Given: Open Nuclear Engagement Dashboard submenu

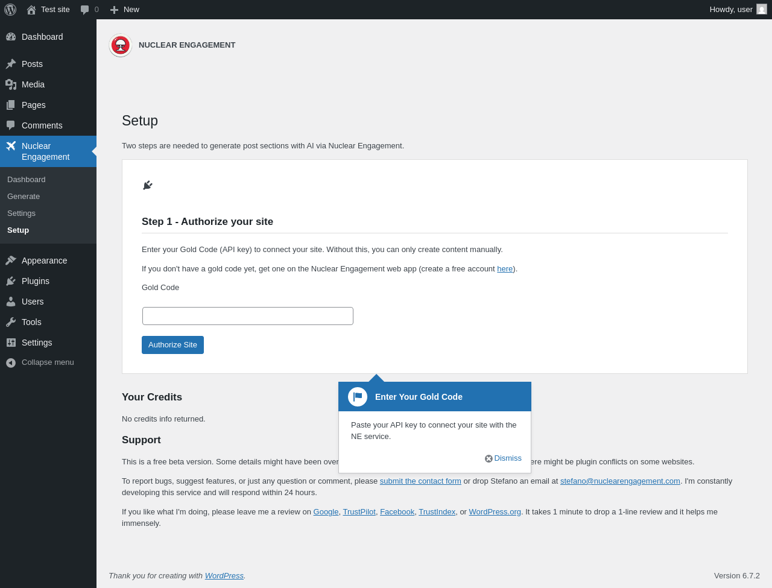Looking at the screenshot, I should click(48, 180).
